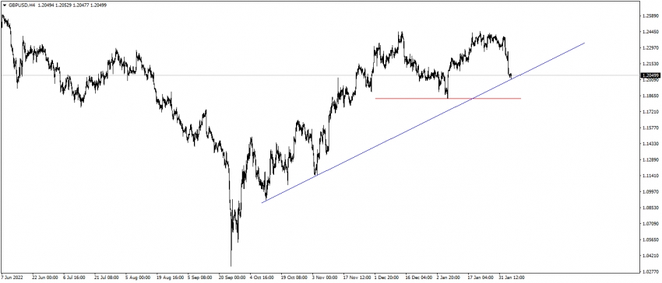Screen dimensions: 662x283
Task: Click the current price label 1.20499
Action: click(650, 75)
